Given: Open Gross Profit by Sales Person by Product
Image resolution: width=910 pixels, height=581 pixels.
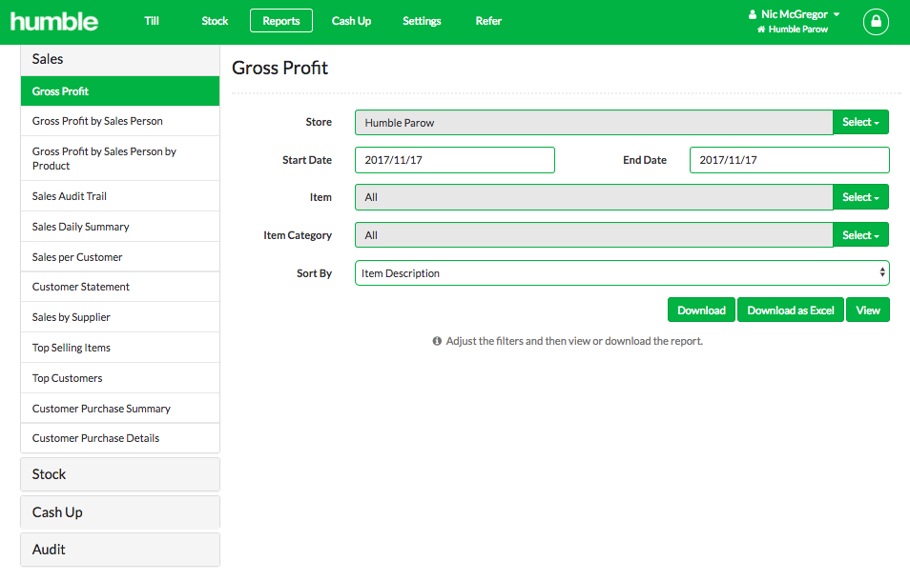Looking at the screenshot, I should [x=120, y=158].
